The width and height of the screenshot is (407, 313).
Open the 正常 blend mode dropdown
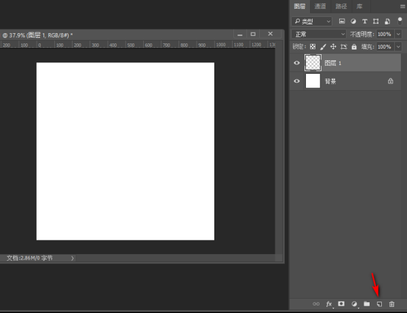pyautogui.click(x=319, y=34)
